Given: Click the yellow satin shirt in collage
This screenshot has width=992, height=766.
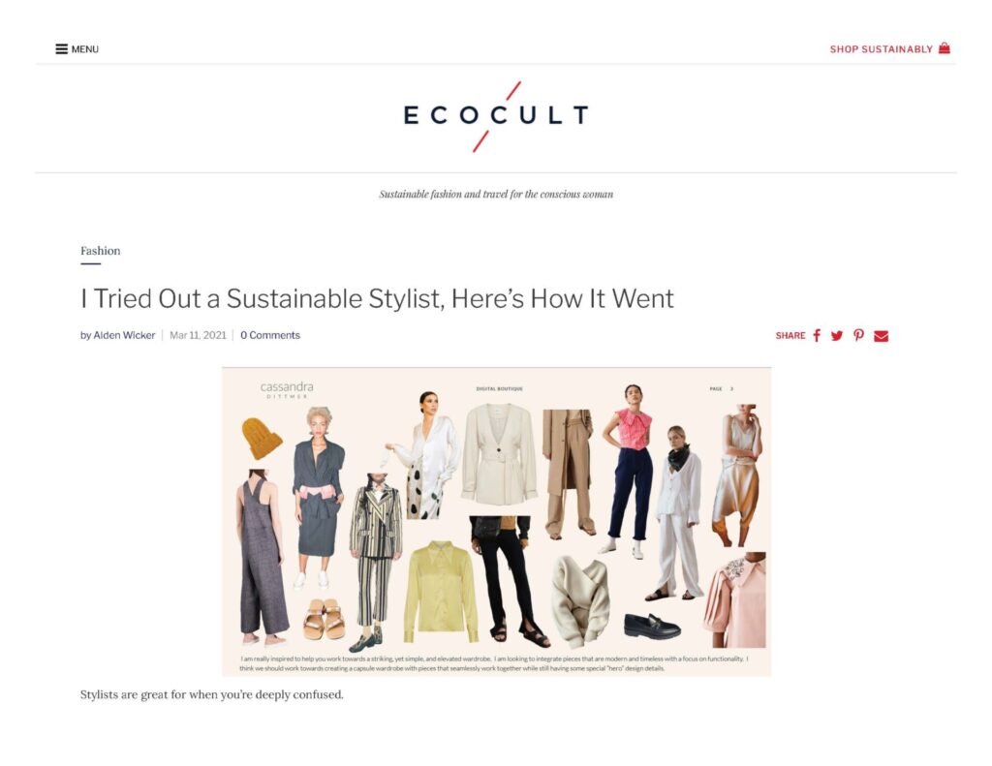Looking at the screenshot, I should pos(441,592).
